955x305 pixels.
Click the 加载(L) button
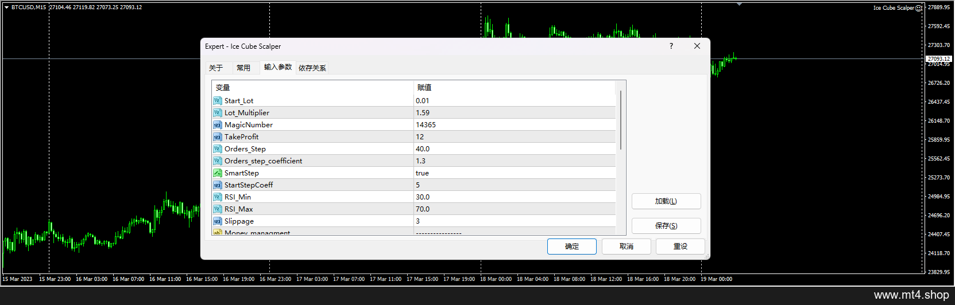[666, 201]
